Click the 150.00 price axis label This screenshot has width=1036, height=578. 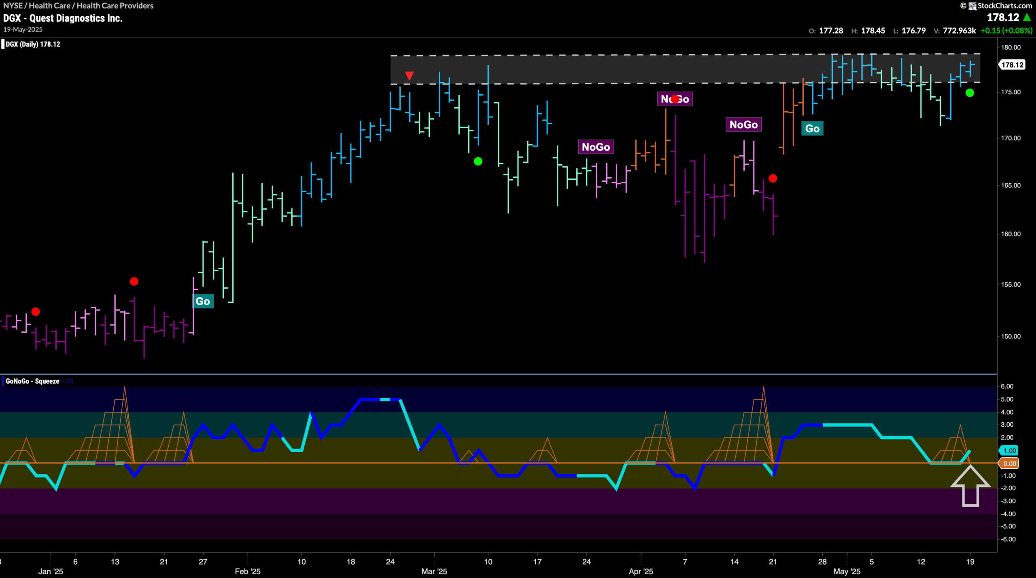click(x=1011, y=336)
